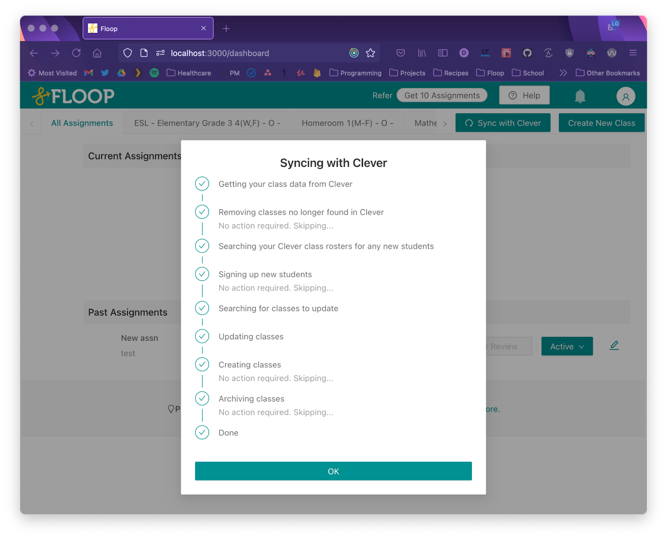Click the browser back arrow

[34, 53]
